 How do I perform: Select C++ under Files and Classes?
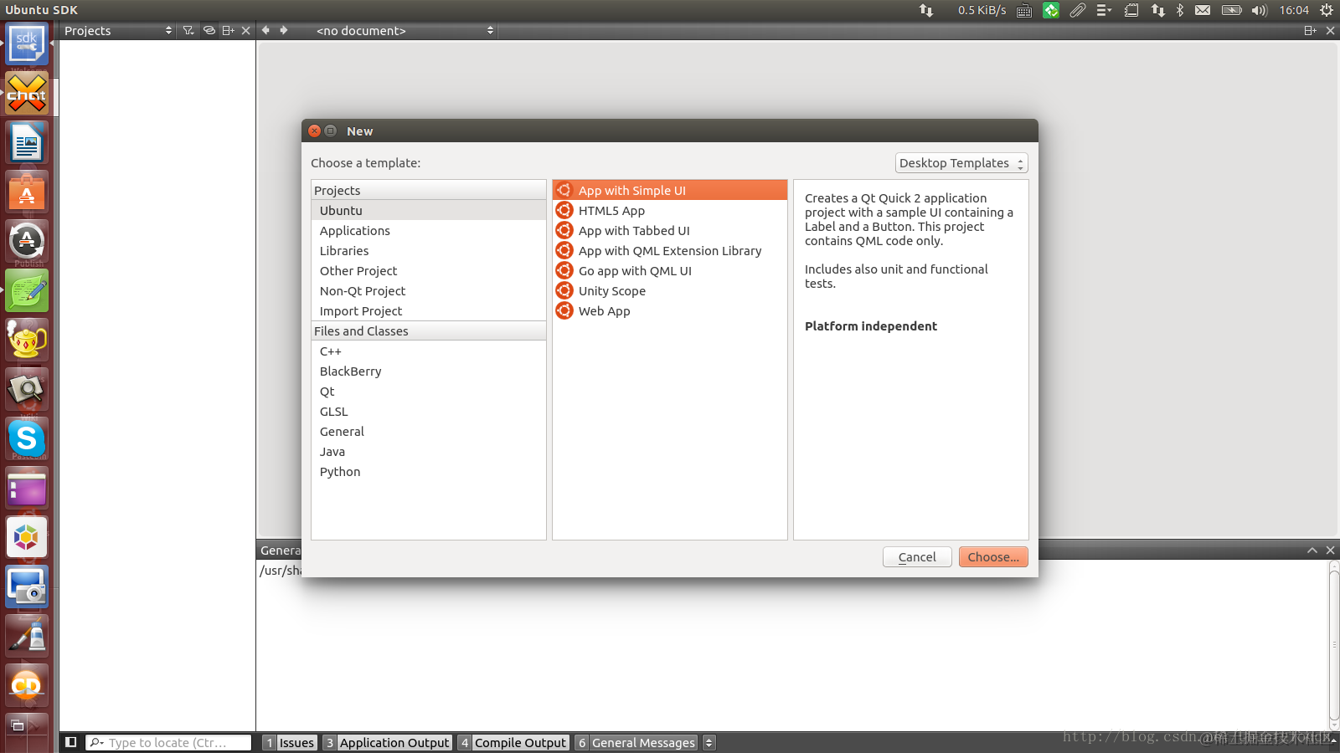click(x=429, y=351)
